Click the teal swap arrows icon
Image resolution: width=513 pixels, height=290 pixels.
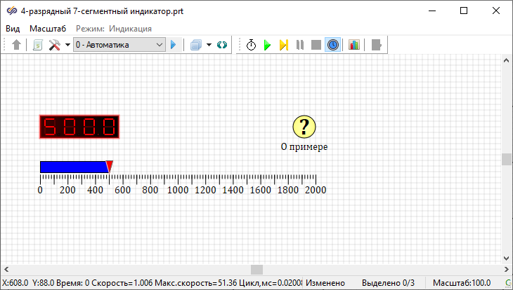point(222,45)
